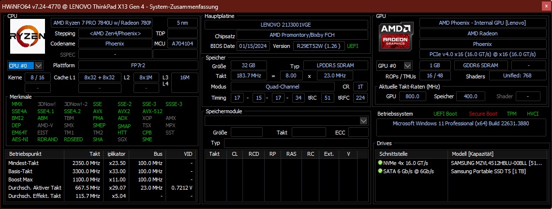Close the HWiNFO64 summary window
552x209 pixels.
546,6
